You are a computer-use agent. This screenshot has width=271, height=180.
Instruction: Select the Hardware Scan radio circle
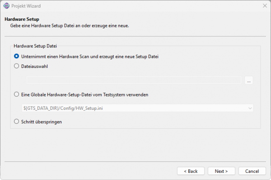[17, 56]
